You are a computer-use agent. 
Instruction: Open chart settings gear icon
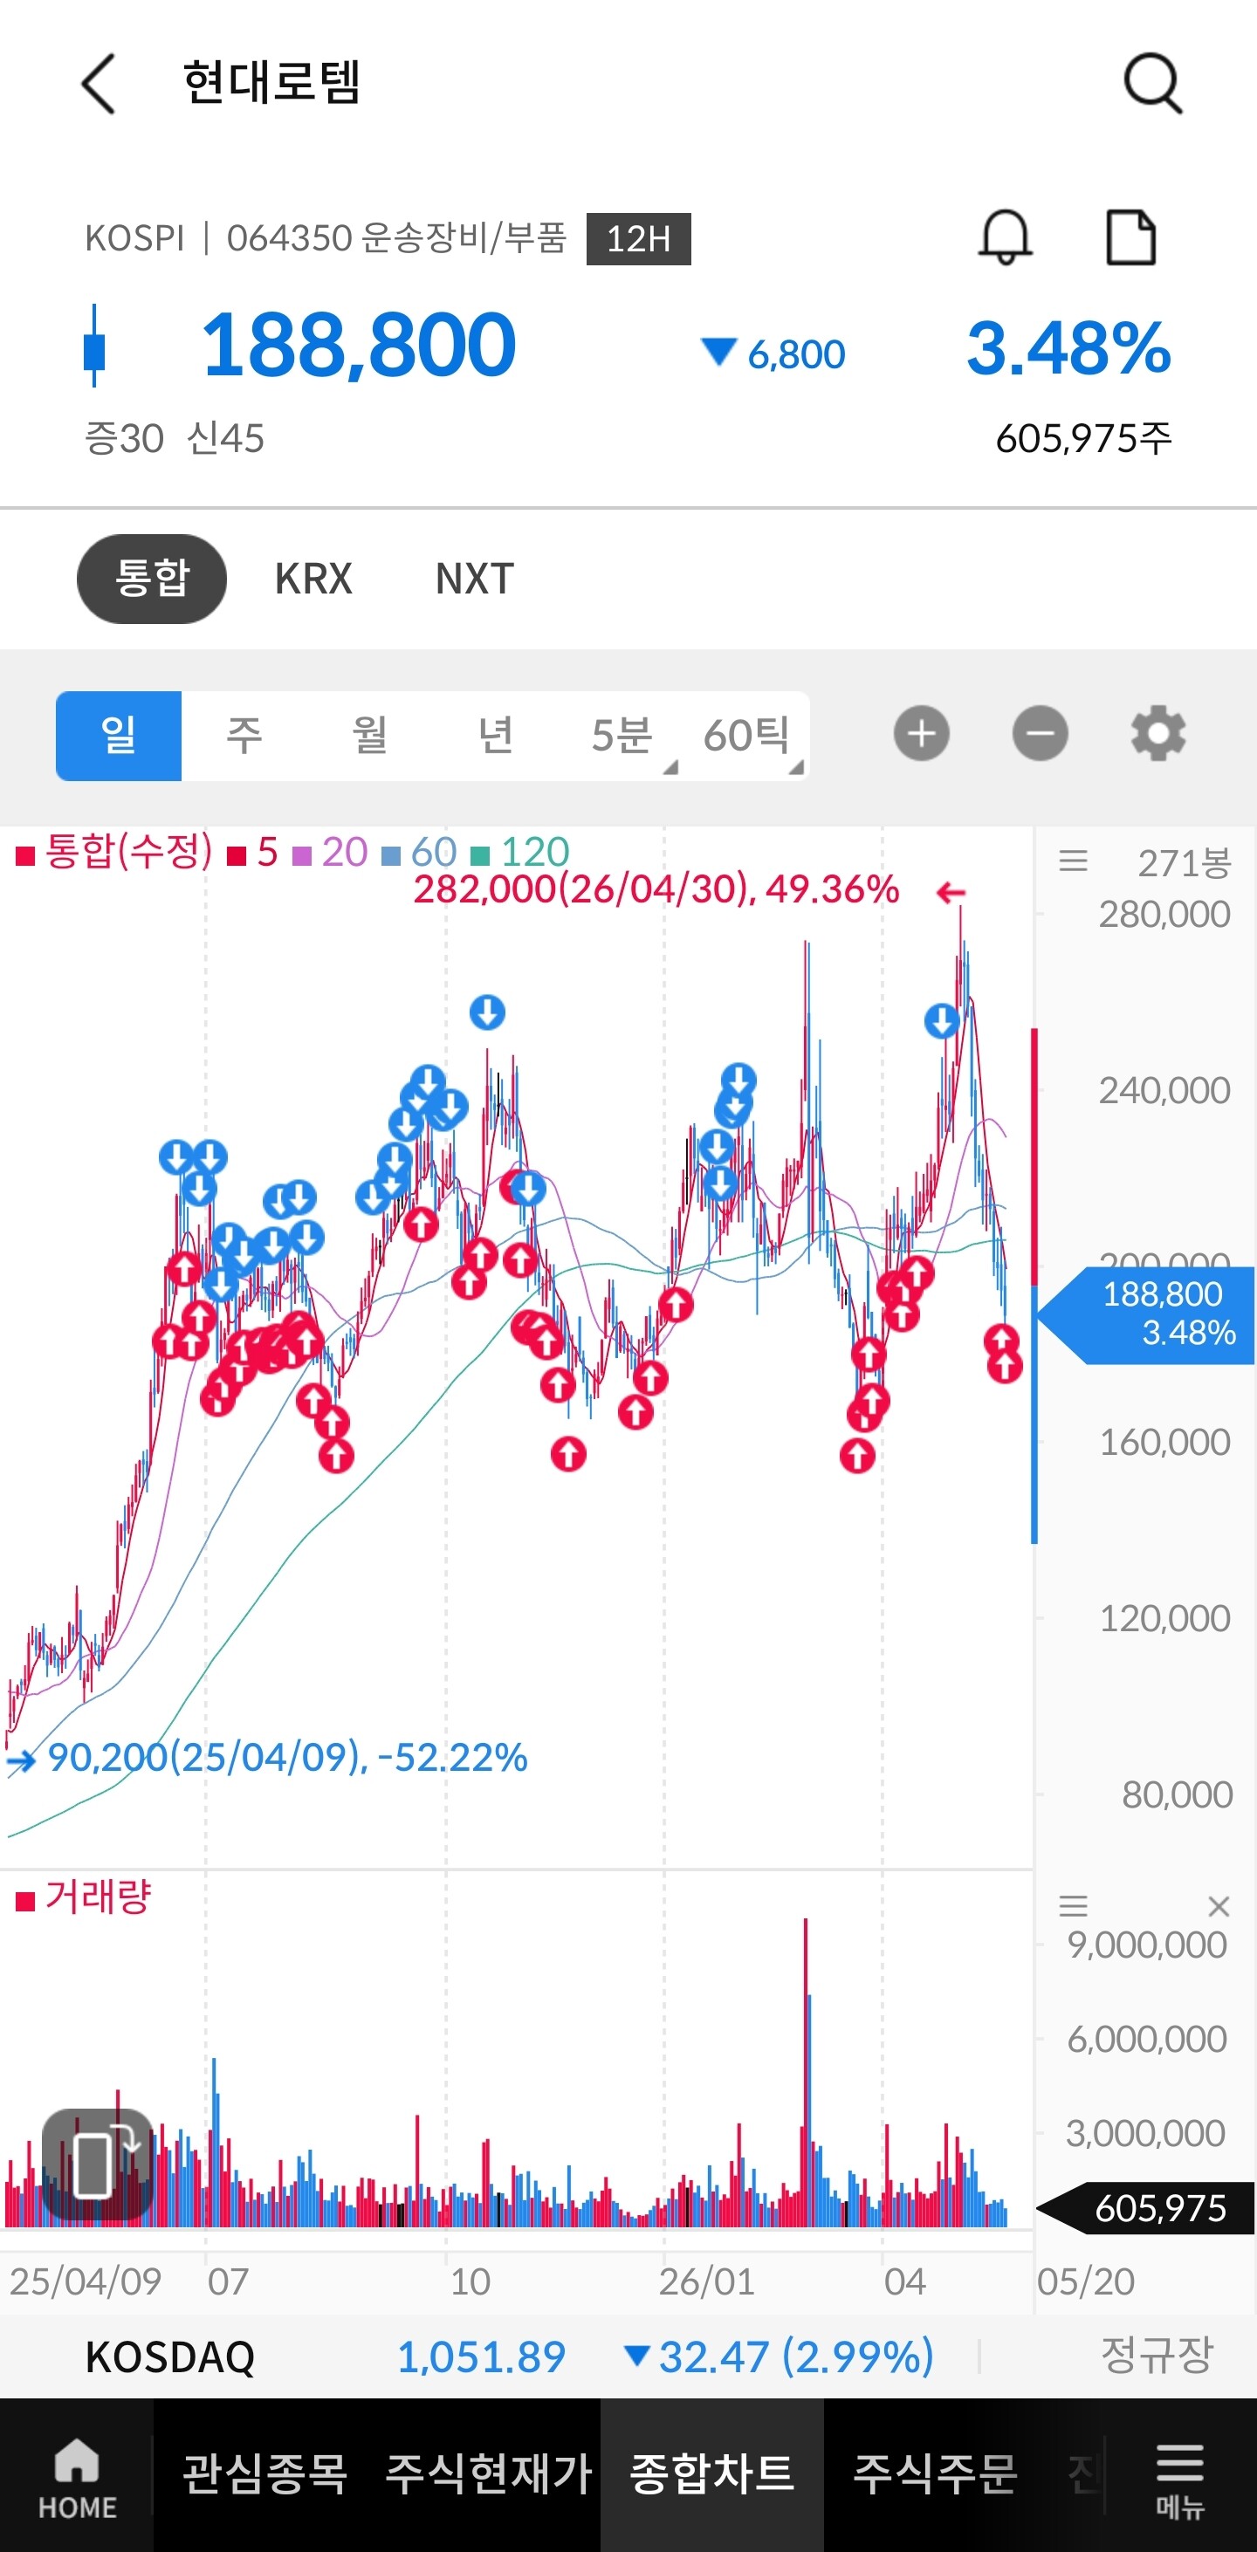[1158, 734]
